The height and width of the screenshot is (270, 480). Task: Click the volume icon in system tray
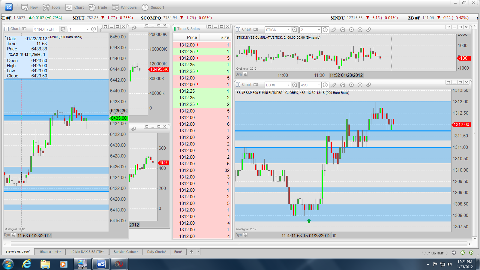(449, 264)
